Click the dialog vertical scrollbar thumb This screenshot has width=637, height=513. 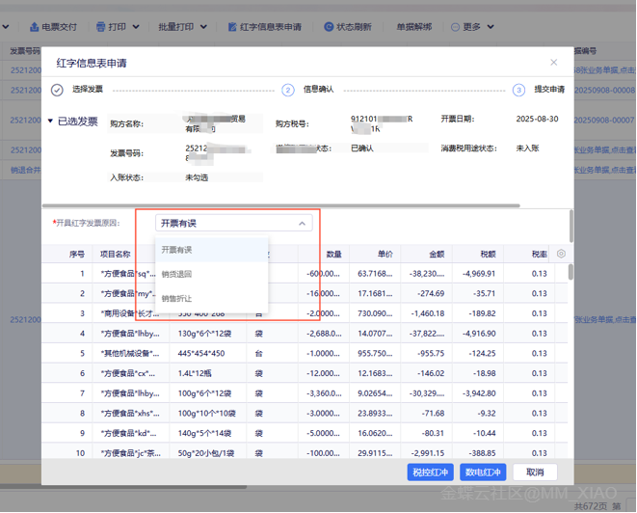pos(571,226)
